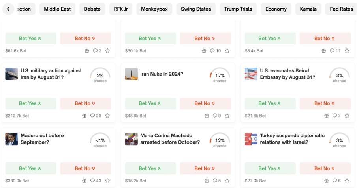Open comments on U.S. military action Iran market
The image size is (357, 188).
point(96,116)
